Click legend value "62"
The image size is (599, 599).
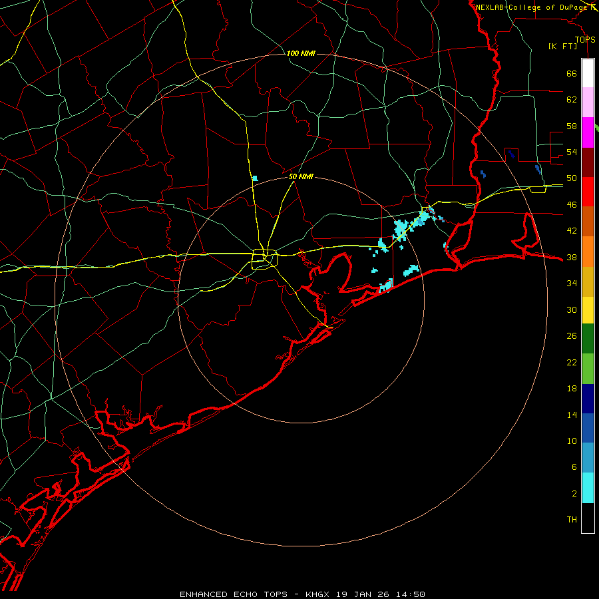pyautogui.click(x=572, y=100)
